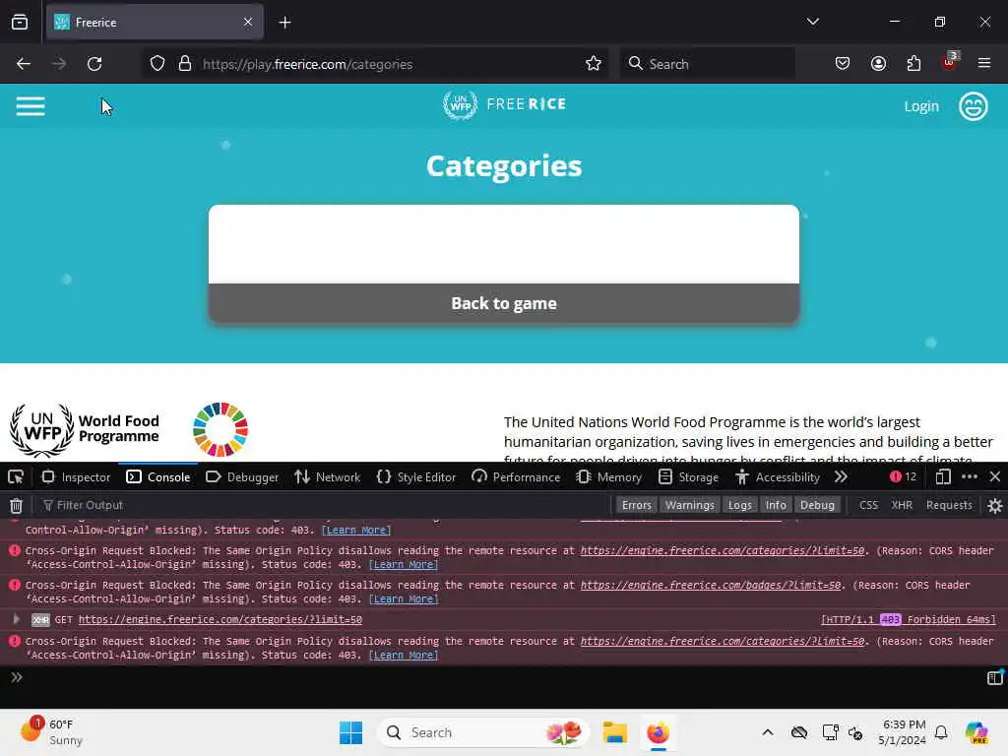Switch to the Accessibility tab
1008x756 pixels.
pos(778,477)
